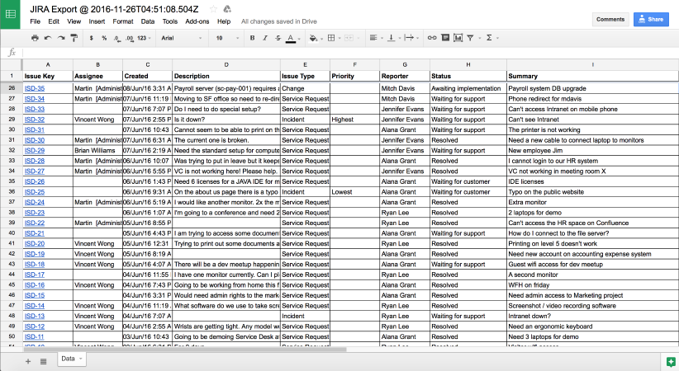Open the Edit menu
679x371 pixels.
point(54,21)
